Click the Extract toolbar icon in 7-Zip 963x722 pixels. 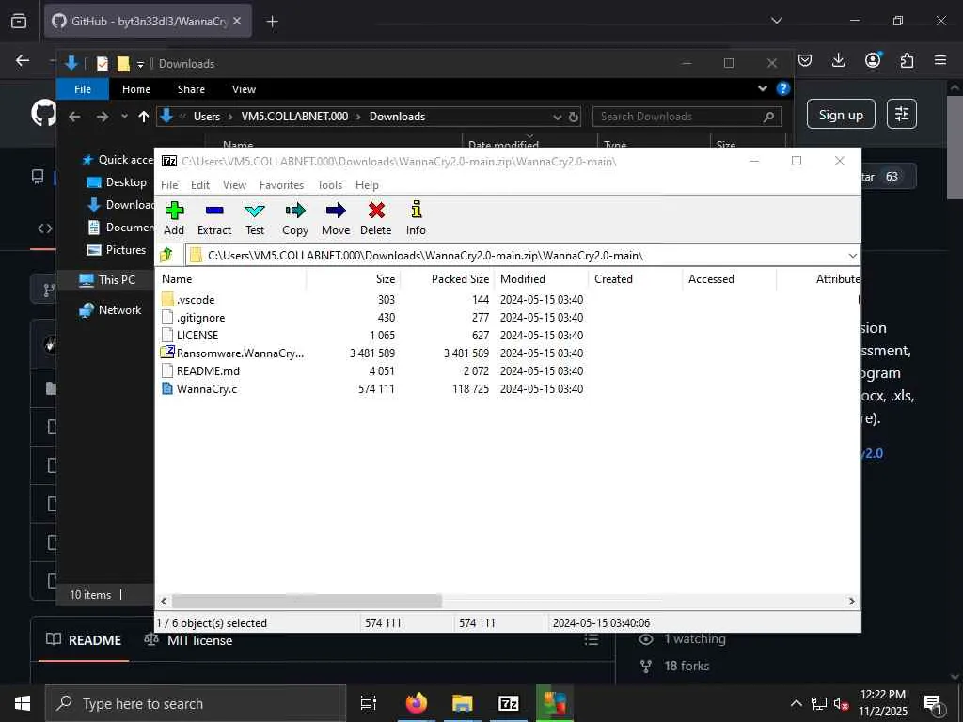point(214,218)
